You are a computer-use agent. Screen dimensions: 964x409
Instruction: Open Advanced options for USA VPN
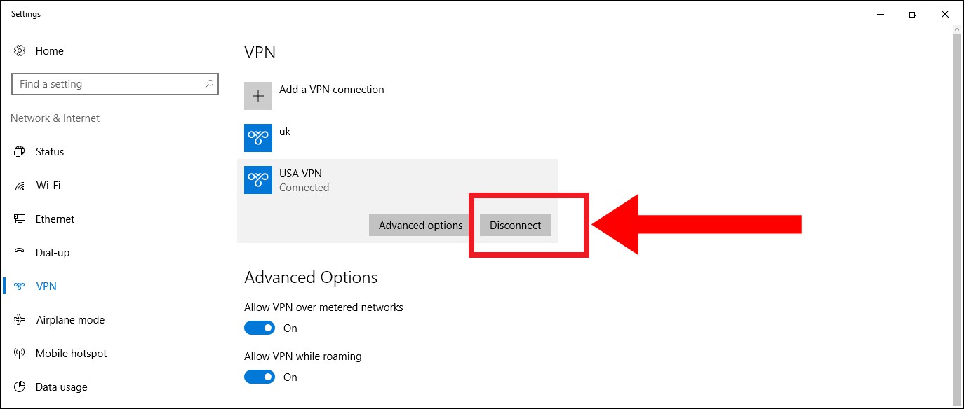pos(420,225)
